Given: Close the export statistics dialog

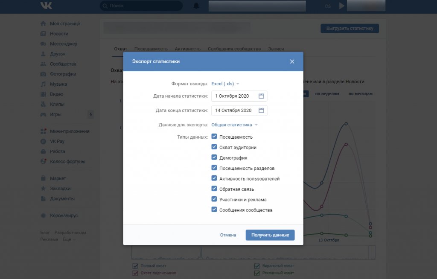Looking at the screenshot, I should pyautogui.click(x=292, y=61).
